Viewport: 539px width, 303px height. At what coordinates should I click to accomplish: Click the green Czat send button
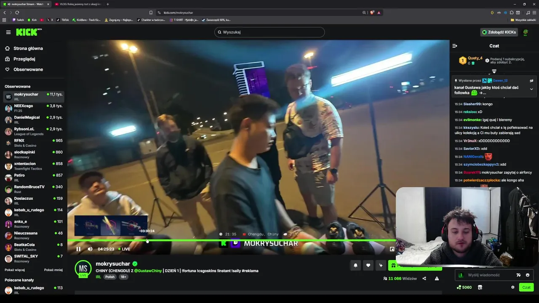pos(526,287)
